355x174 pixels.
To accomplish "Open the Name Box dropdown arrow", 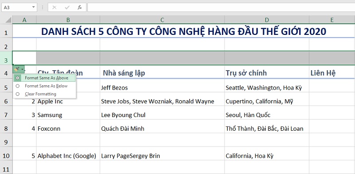I will click(34, 7).
